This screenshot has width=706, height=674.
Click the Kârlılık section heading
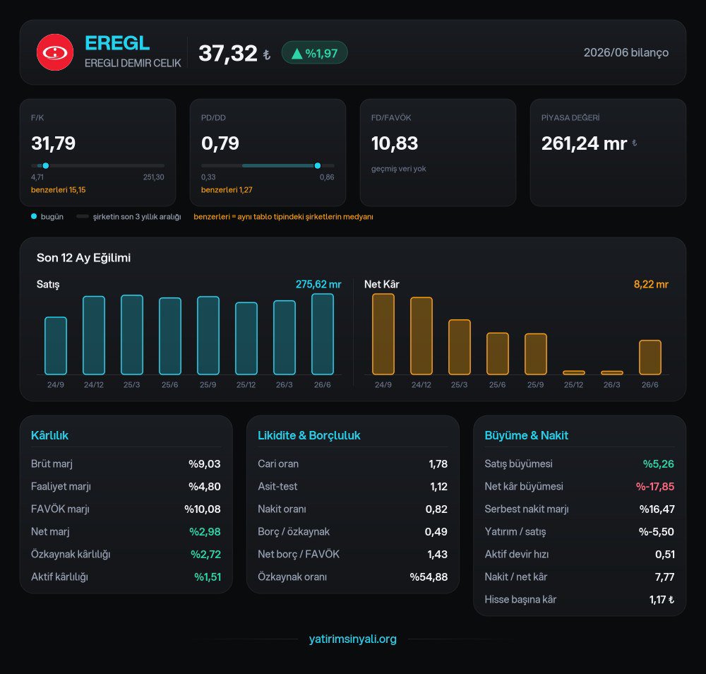click(49, 435)
